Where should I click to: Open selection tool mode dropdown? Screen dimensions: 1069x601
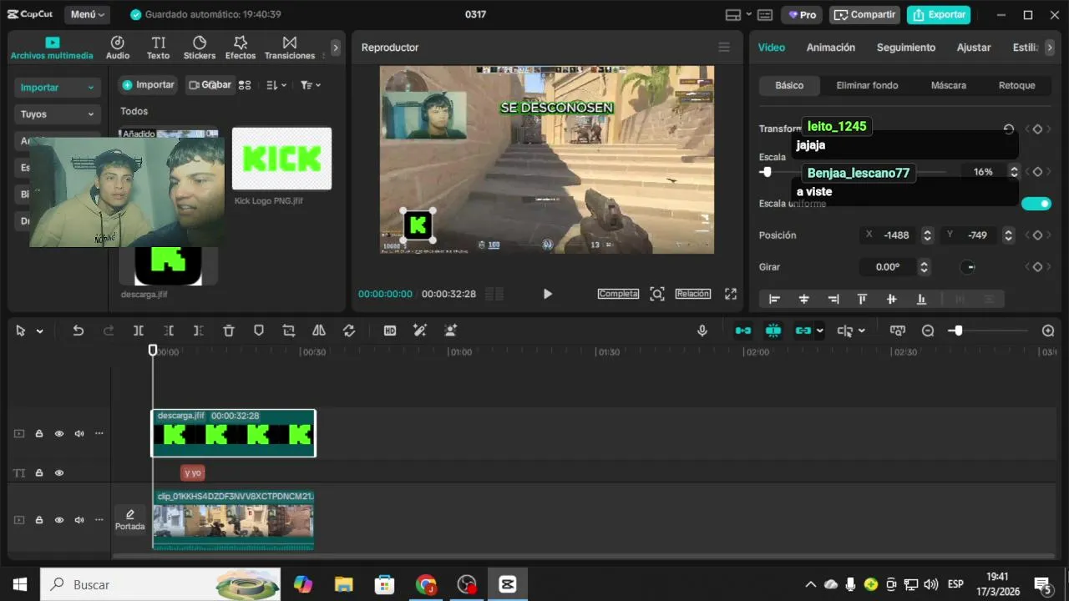39,331
